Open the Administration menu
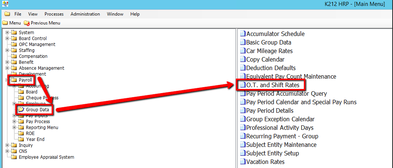Viewport: 393px width, 168px height. [85, 14]
